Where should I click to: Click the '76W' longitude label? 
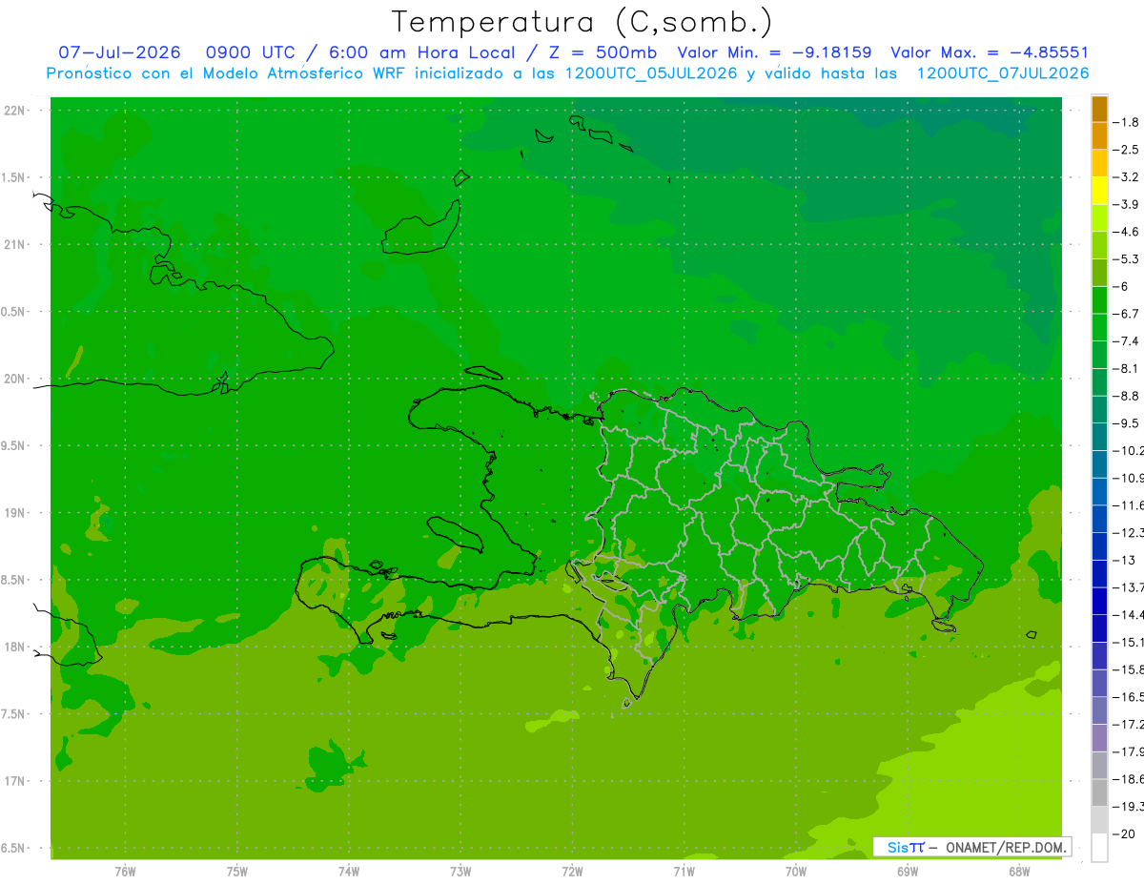125,871
